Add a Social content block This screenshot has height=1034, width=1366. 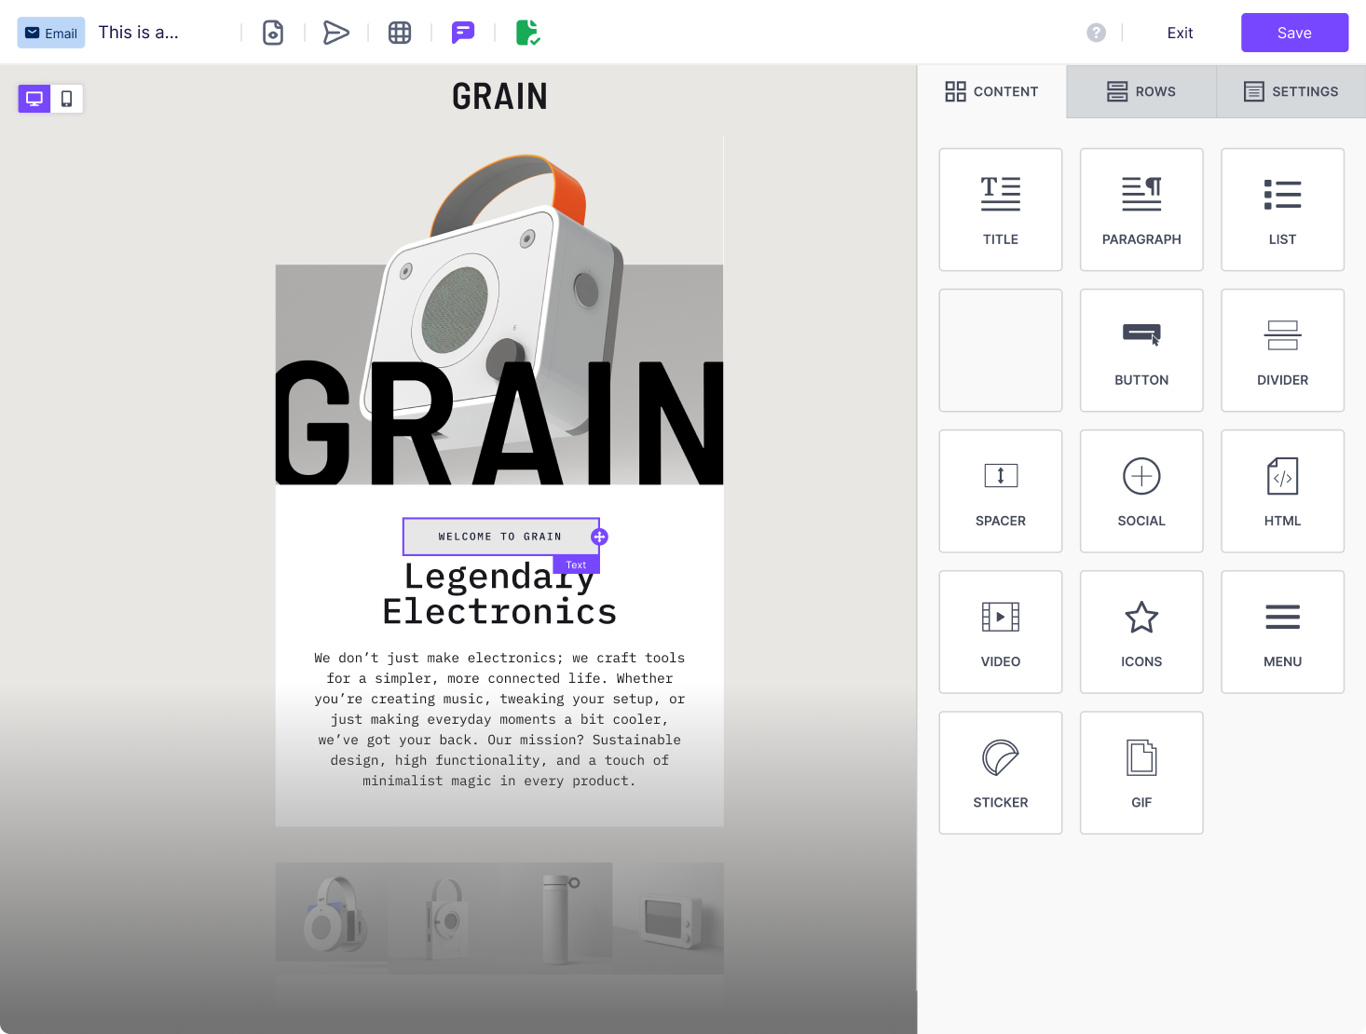point(1141,491)
